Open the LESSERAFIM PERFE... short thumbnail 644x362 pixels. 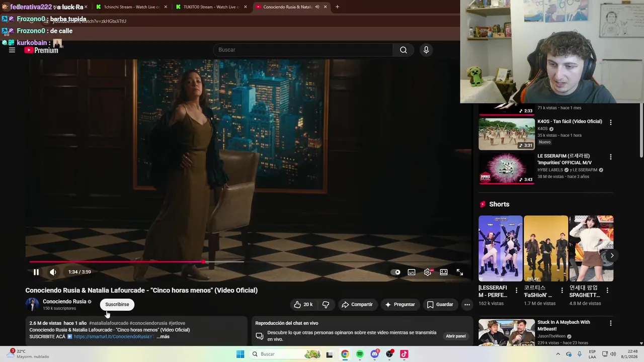pyautogui.click(x=501, y=248)
